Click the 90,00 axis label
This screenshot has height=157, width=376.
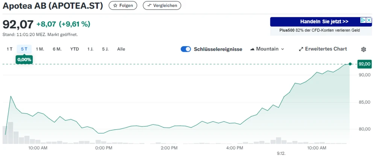pyautogui.click(x=365, y=75)
